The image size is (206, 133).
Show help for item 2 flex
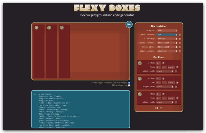177,83
